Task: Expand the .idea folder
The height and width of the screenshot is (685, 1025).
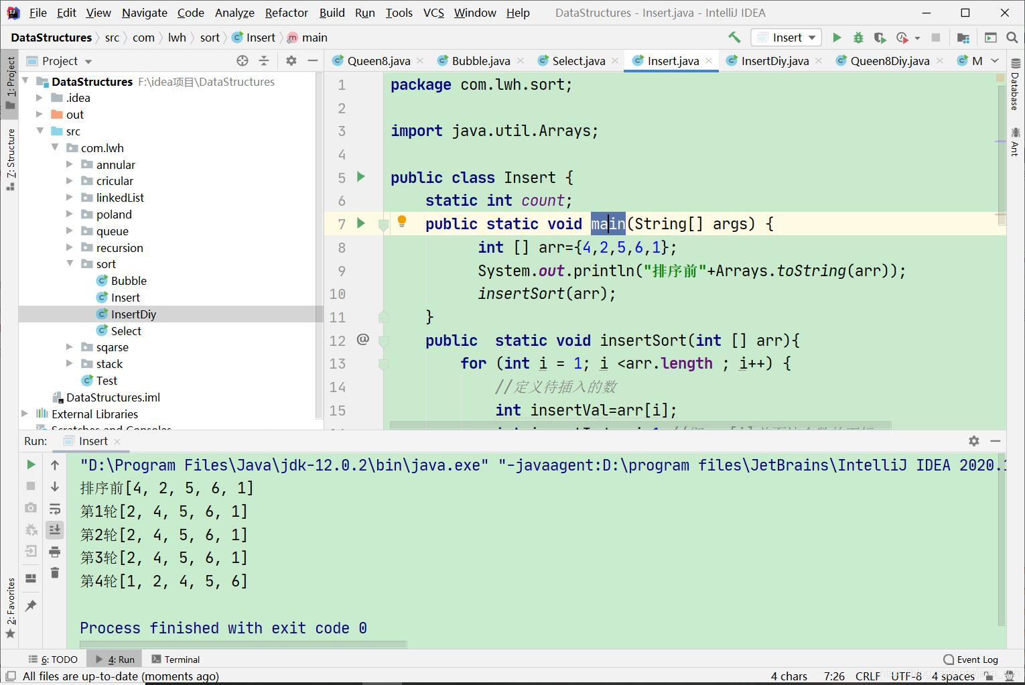Action: point(39,98)
